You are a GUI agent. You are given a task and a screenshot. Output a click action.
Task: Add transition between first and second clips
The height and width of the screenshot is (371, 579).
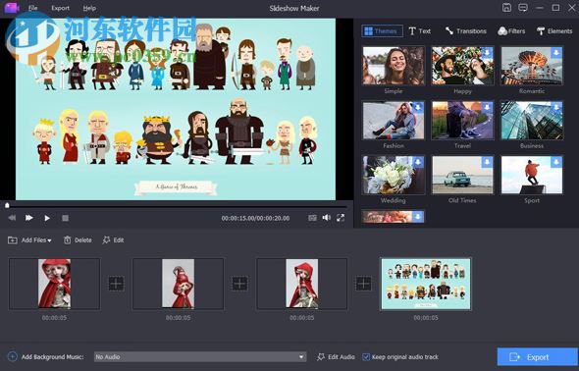point(117,284)
